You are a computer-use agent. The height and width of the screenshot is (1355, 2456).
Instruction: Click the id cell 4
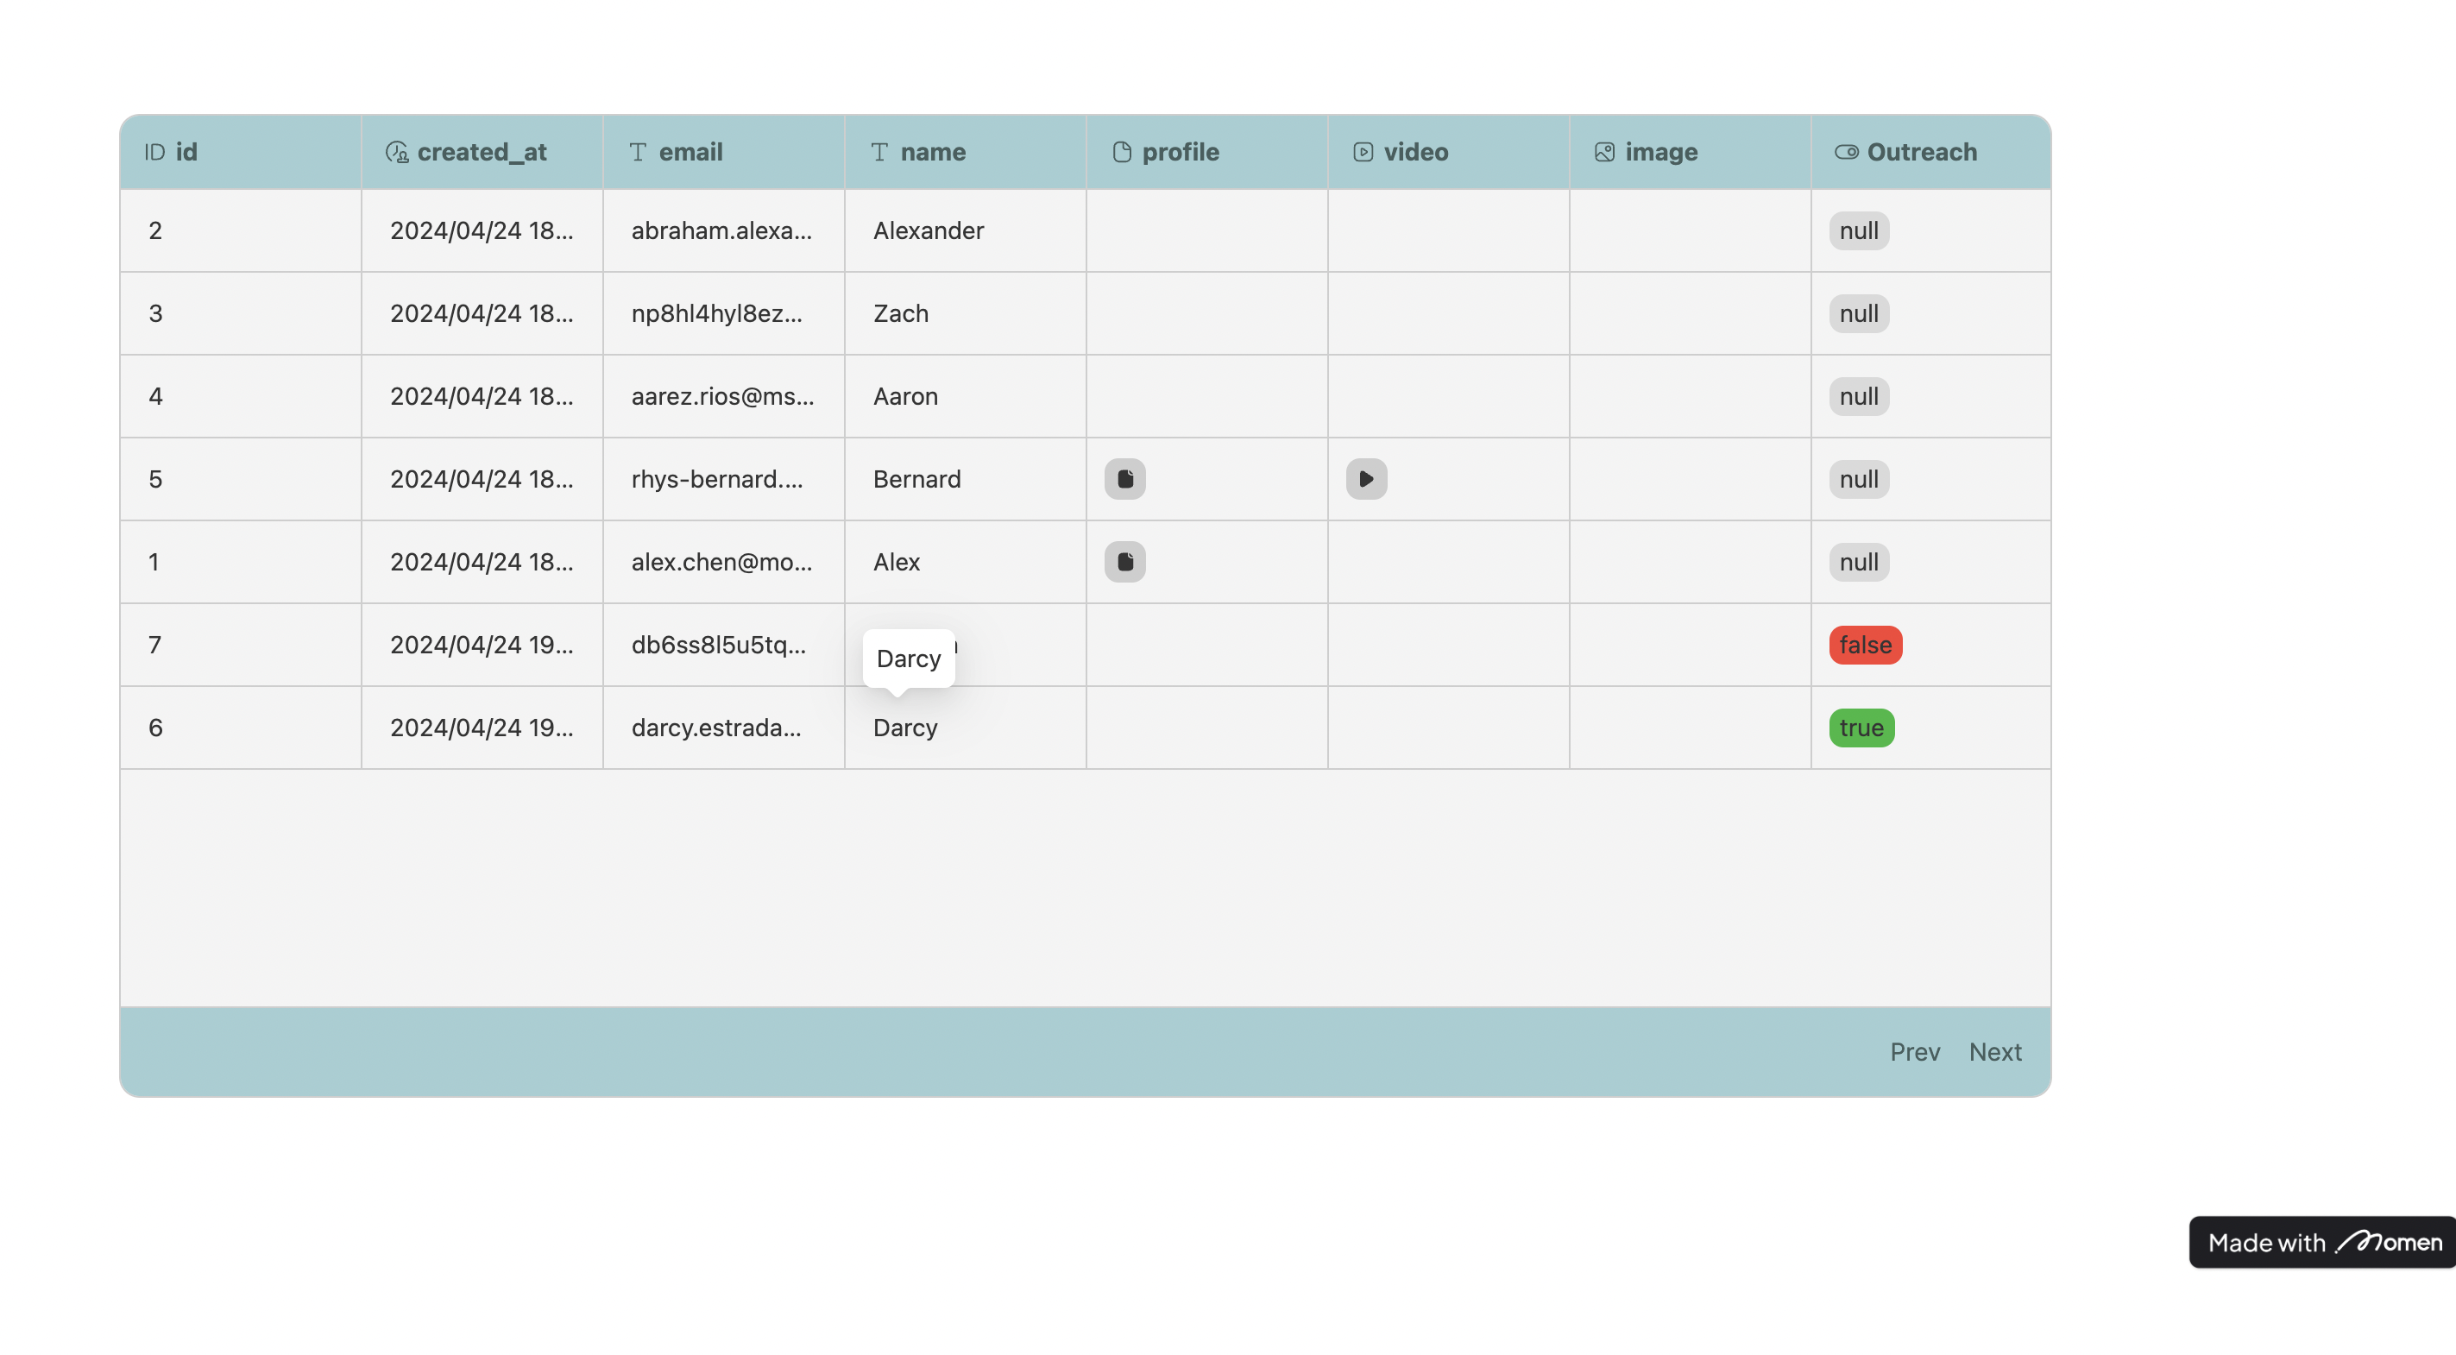pos(242,397)
